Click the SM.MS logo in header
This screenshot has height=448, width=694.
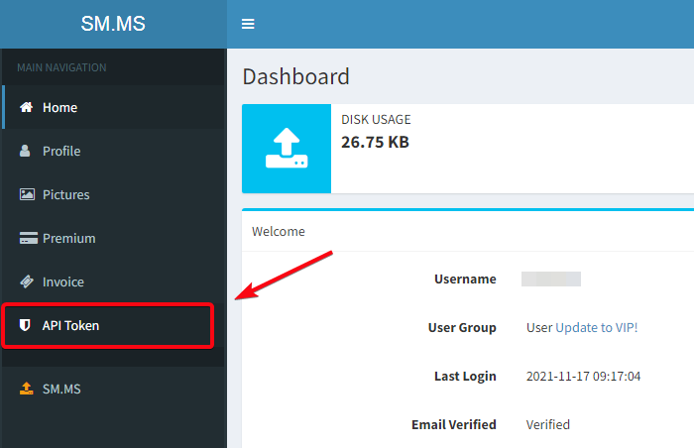[x=113, y=24]
